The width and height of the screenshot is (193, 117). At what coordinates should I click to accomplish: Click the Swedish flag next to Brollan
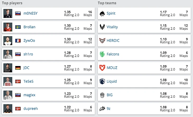click(x=18, y=27)
